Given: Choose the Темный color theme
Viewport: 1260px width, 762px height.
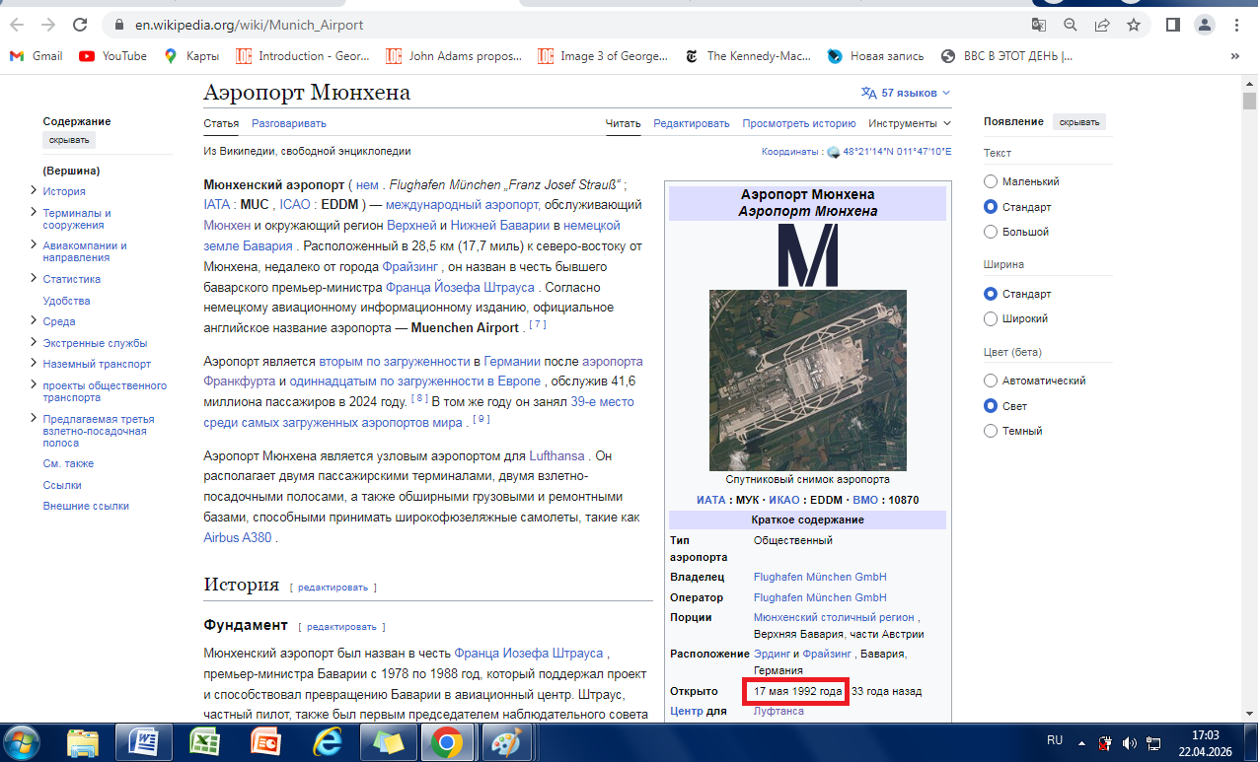Looking at the screenshot, I should (991, 431).
